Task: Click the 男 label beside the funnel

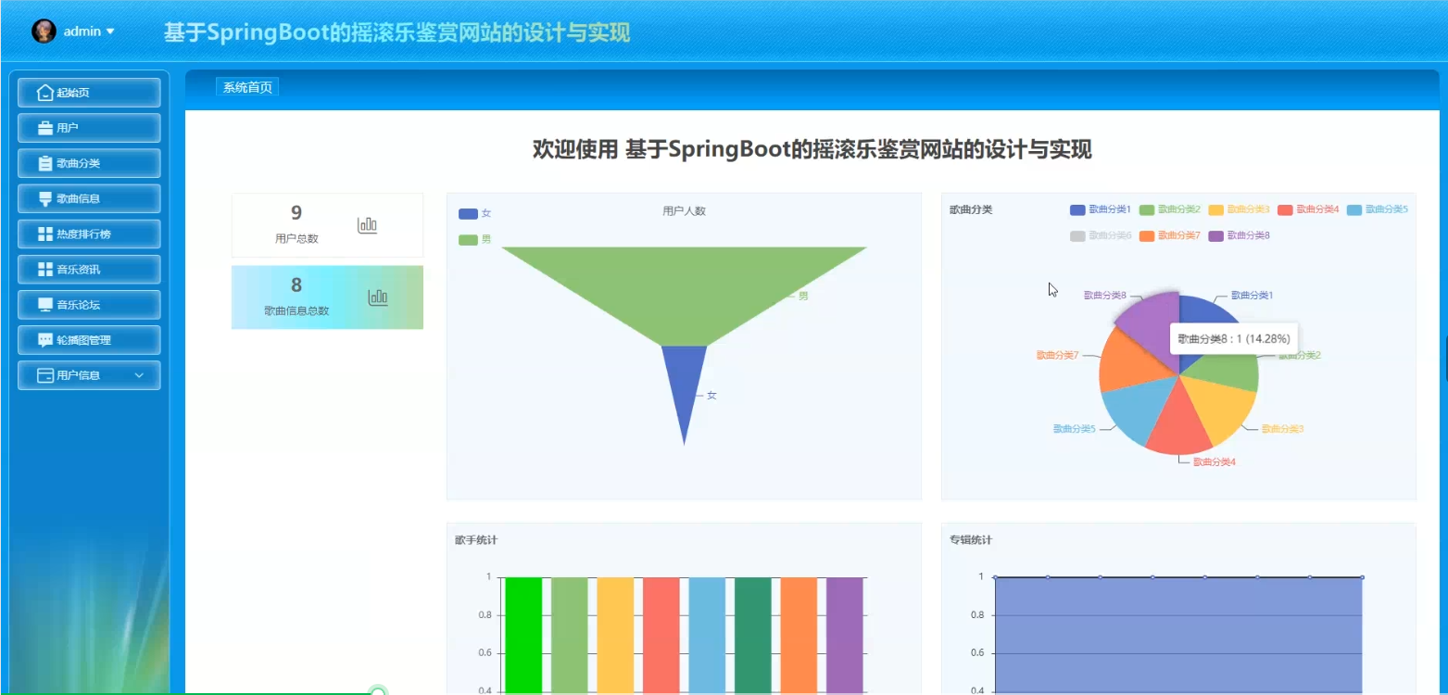Action: click(x=803, y=296)
